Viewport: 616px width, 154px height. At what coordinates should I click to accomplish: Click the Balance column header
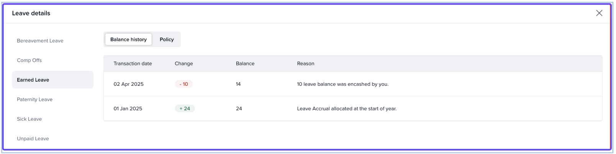pos(245,64)
